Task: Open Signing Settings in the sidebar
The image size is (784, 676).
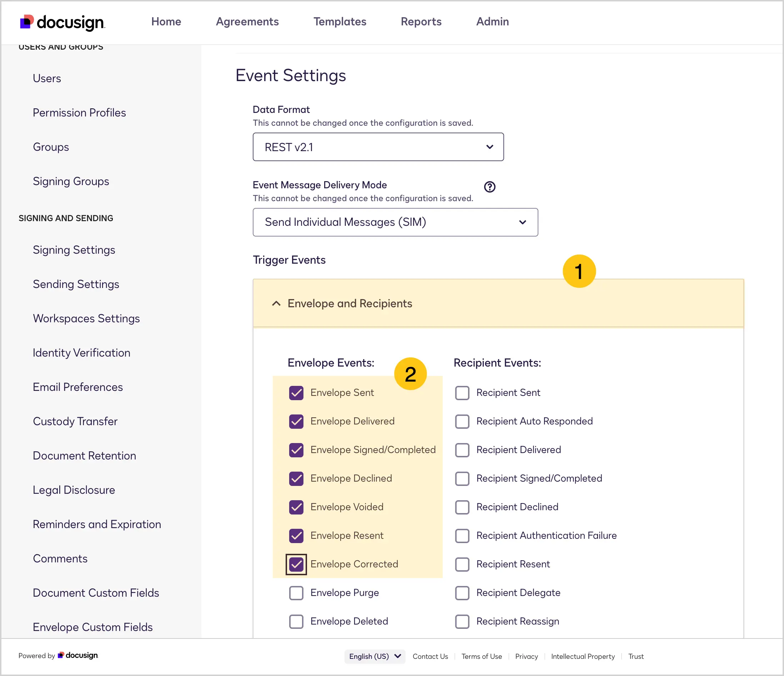Action: click(x=74, y=250)
